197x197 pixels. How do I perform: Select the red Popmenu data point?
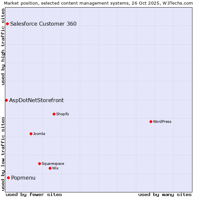[x=8, y=178]
